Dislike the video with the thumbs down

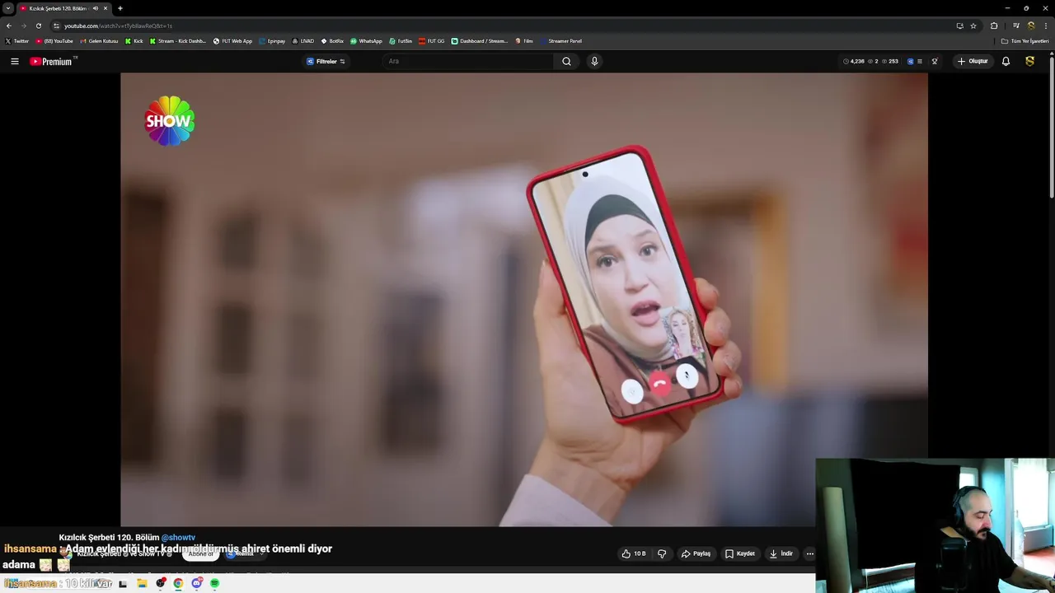[661, 553]
